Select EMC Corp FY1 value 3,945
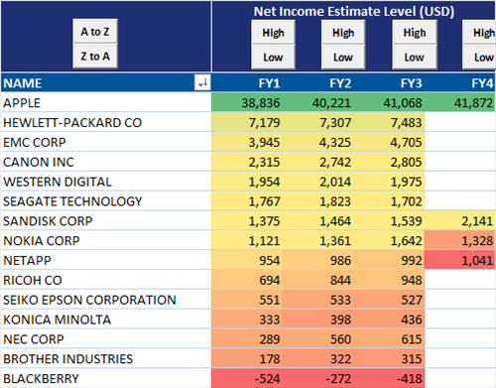496x388 pixels. coord(247,142)
